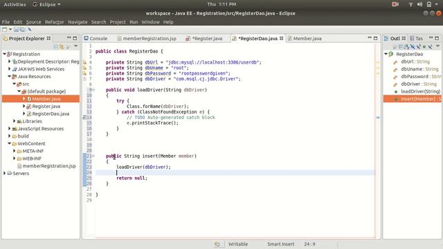Click the task marker on line 14
The image size is (443, 249).
pyautogui.click(x=84, y=118)
